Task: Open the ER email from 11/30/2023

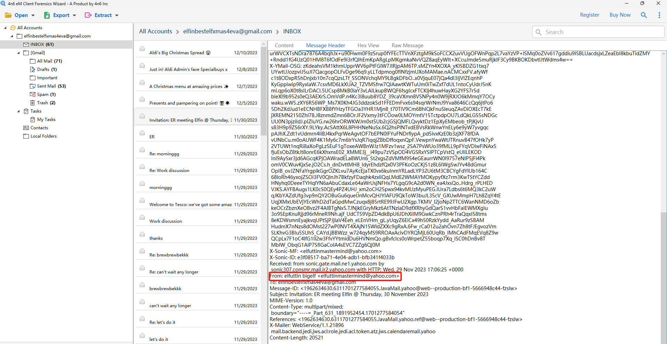Action: 197,133
